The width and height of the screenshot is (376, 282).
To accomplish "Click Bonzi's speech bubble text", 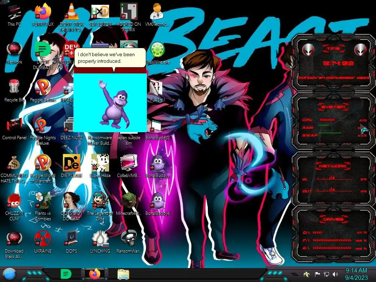I will [x=106, y=58].
